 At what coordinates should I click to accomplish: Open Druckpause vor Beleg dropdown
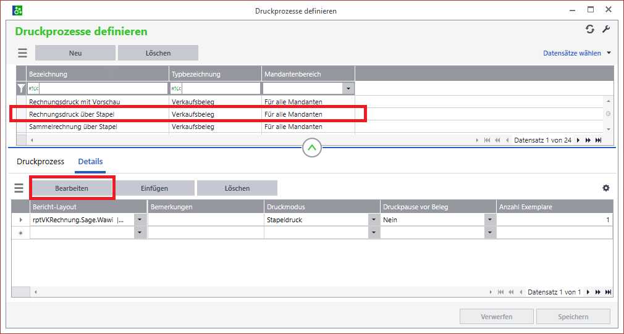tap(490, 219)
